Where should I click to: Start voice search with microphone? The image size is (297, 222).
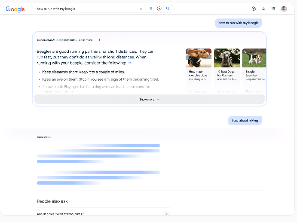(x=151, y=9)
